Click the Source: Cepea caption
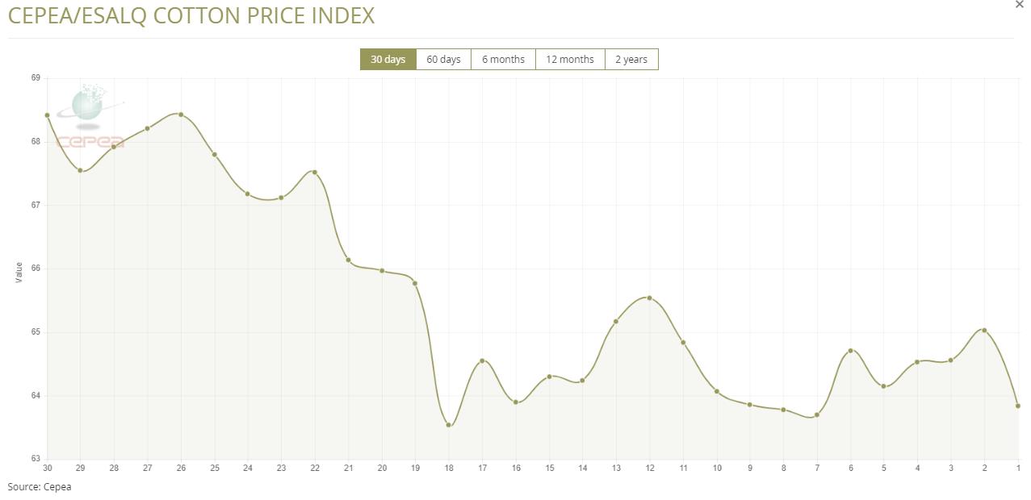1031x500 pixels. (x=40, y=486)
